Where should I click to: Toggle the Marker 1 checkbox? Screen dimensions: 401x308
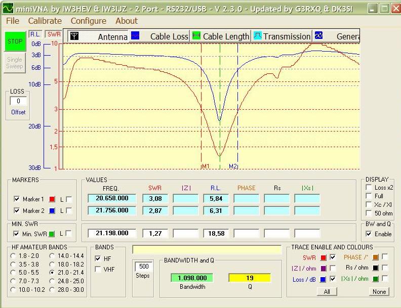point(17,199)
